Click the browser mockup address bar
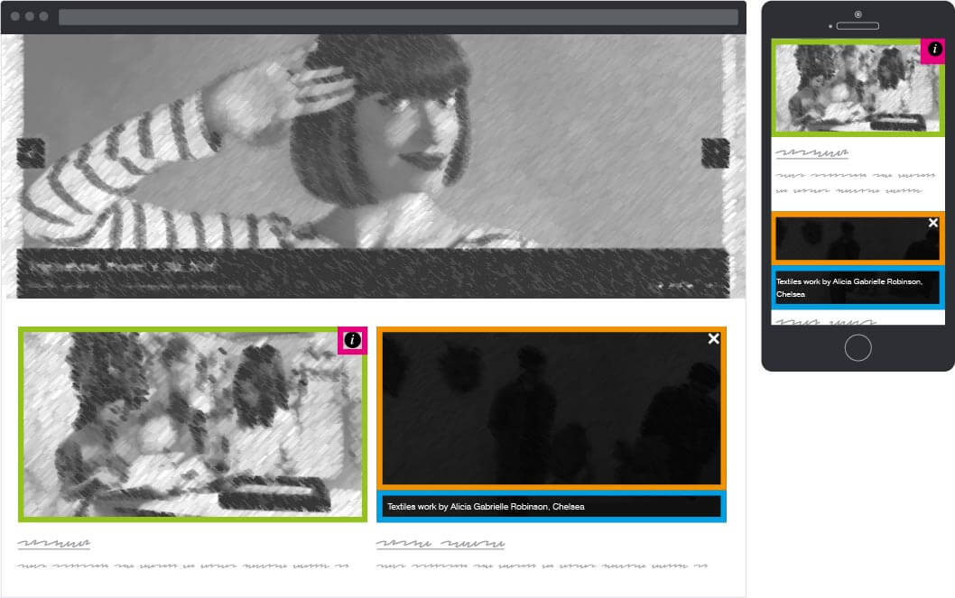Image resolution: width=955 pixels, height=598 pixels. point(397,17)
